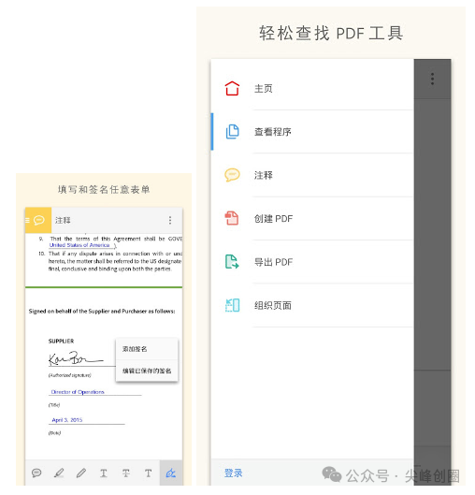
Task: Open the overflow menu in 注释 toolbar
Action: click(170, 220)
